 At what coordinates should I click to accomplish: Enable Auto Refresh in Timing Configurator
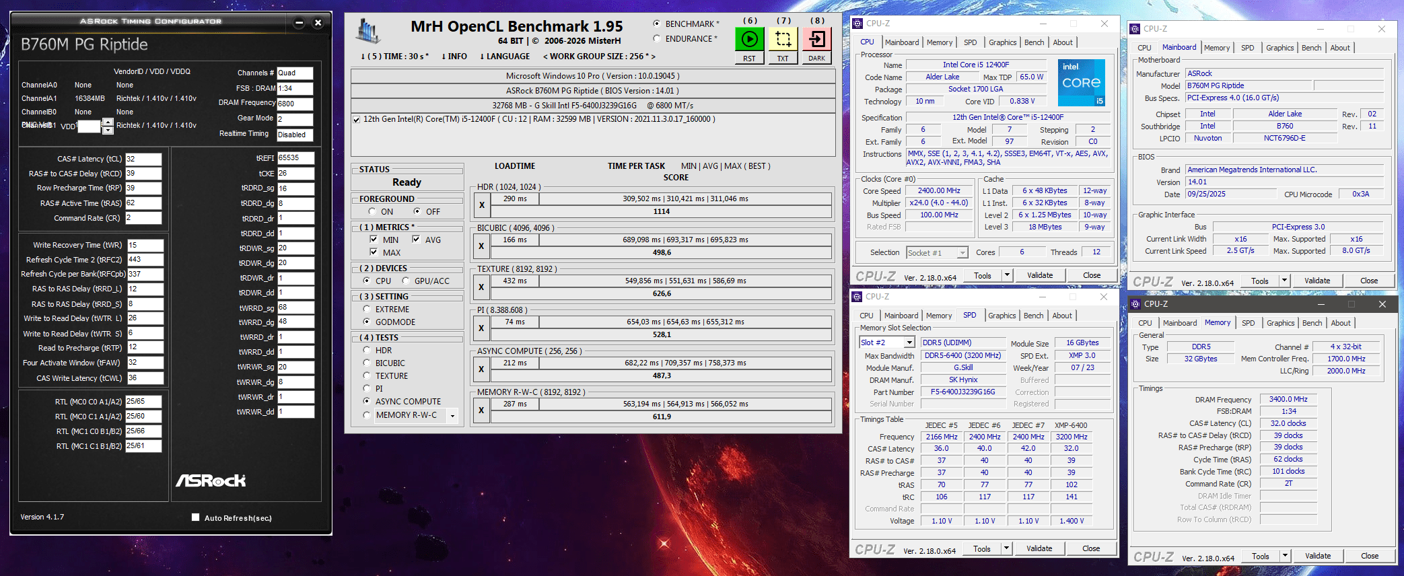(195, 517)
